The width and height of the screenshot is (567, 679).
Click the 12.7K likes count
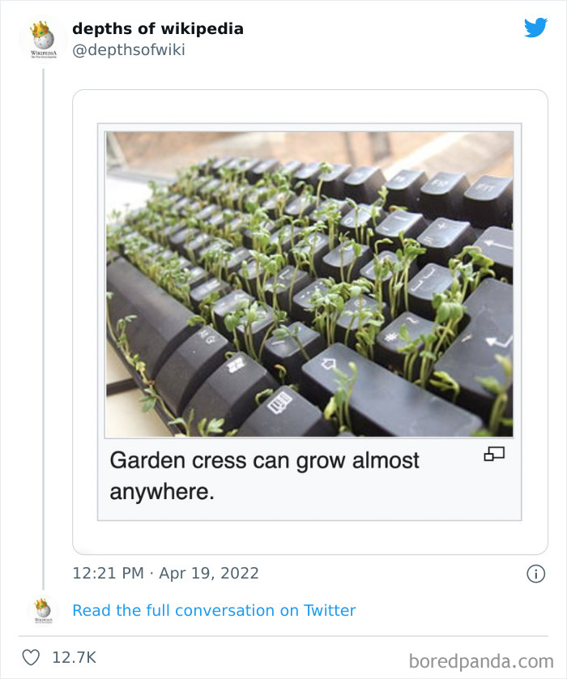click(x=74, y=657)
